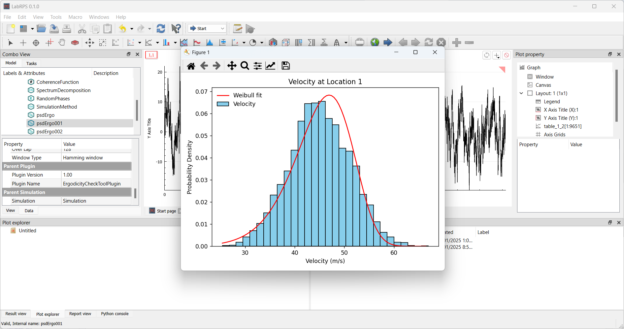Collapse the Layout: 1 (1x1) tree node
Screen dimensions: 624x329
(x=521, y=93)
